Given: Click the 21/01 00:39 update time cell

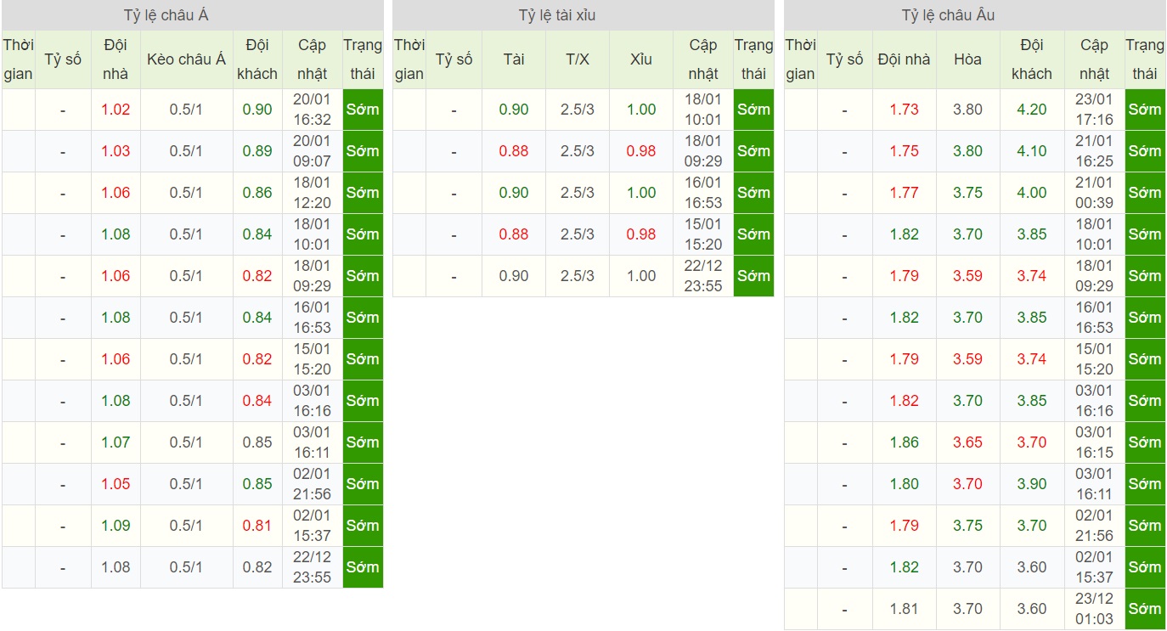Looking at the screenshot, I should [x=1094, y=193].
